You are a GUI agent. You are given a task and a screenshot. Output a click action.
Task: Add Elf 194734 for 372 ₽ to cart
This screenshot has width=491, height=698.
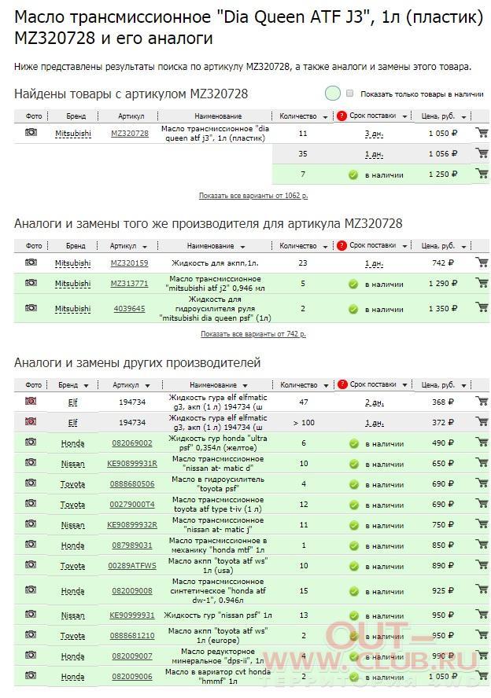click(482, 421)
